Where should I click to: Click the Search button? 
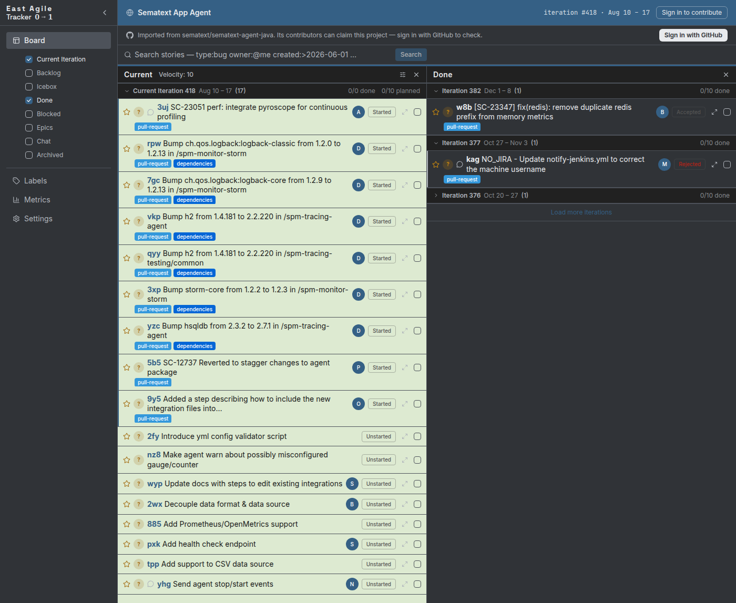click(411, 55)
